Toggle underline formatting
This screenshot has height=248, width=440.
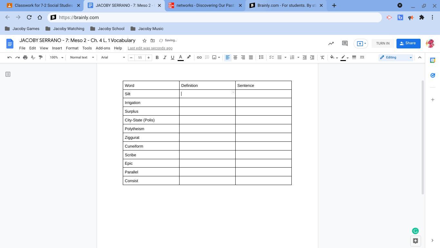172,57
